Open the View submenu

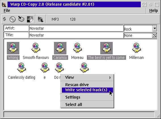click(x=87, y=77)
